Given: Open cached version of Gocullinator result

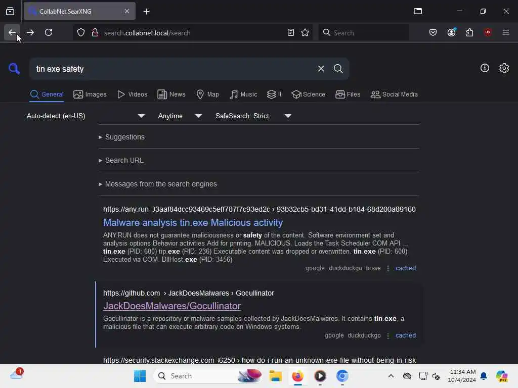Looking at the screenshot, I should pos(405,335).
